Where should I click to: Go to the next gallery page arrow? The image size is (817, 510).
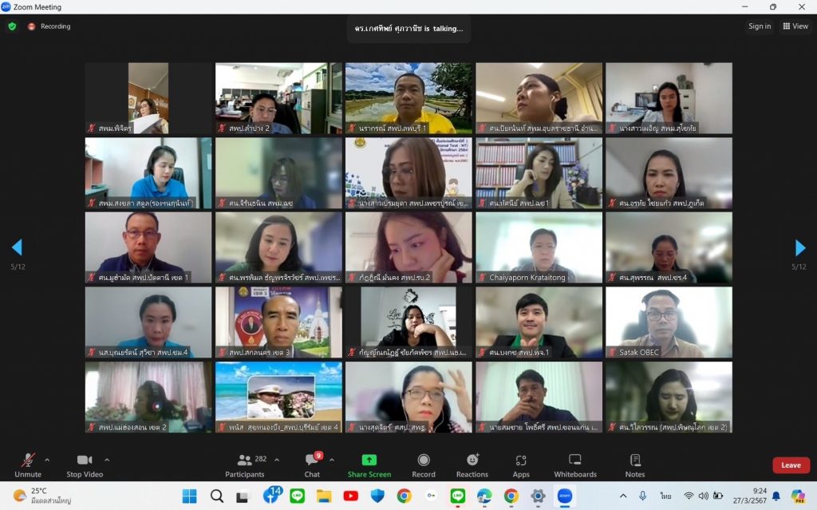click(x=799, y=247)
